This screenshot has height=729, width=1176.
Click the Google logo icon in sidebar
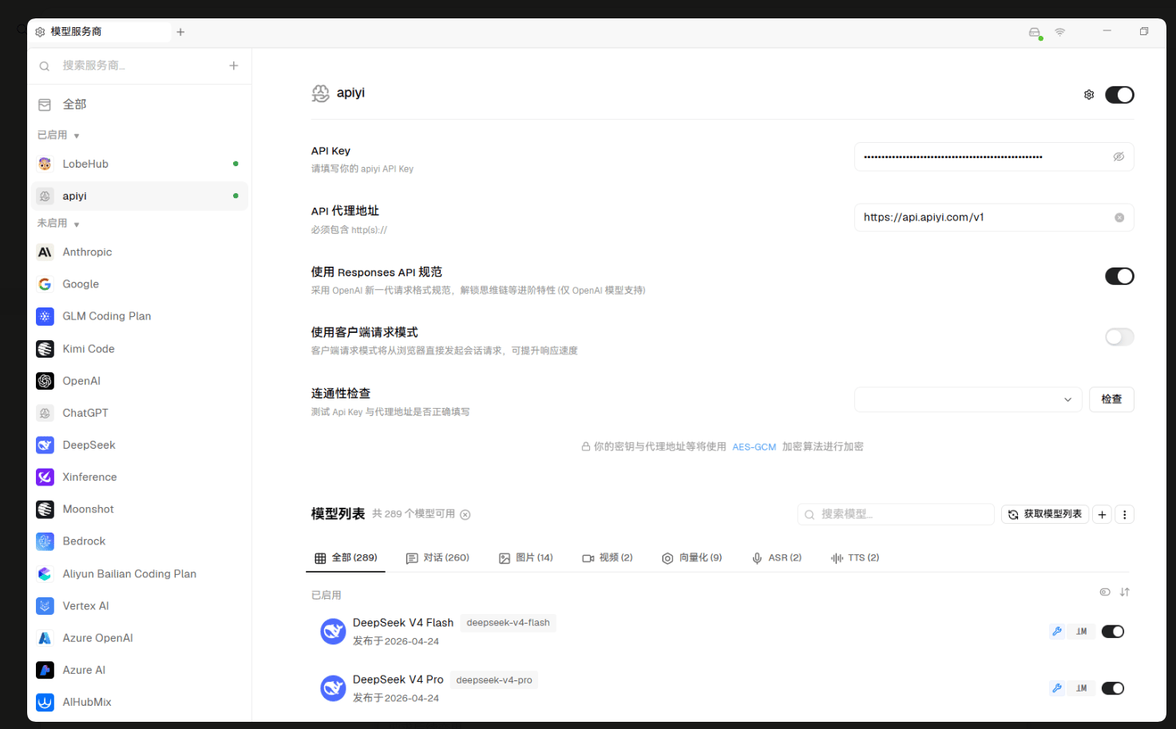(45, 284)
